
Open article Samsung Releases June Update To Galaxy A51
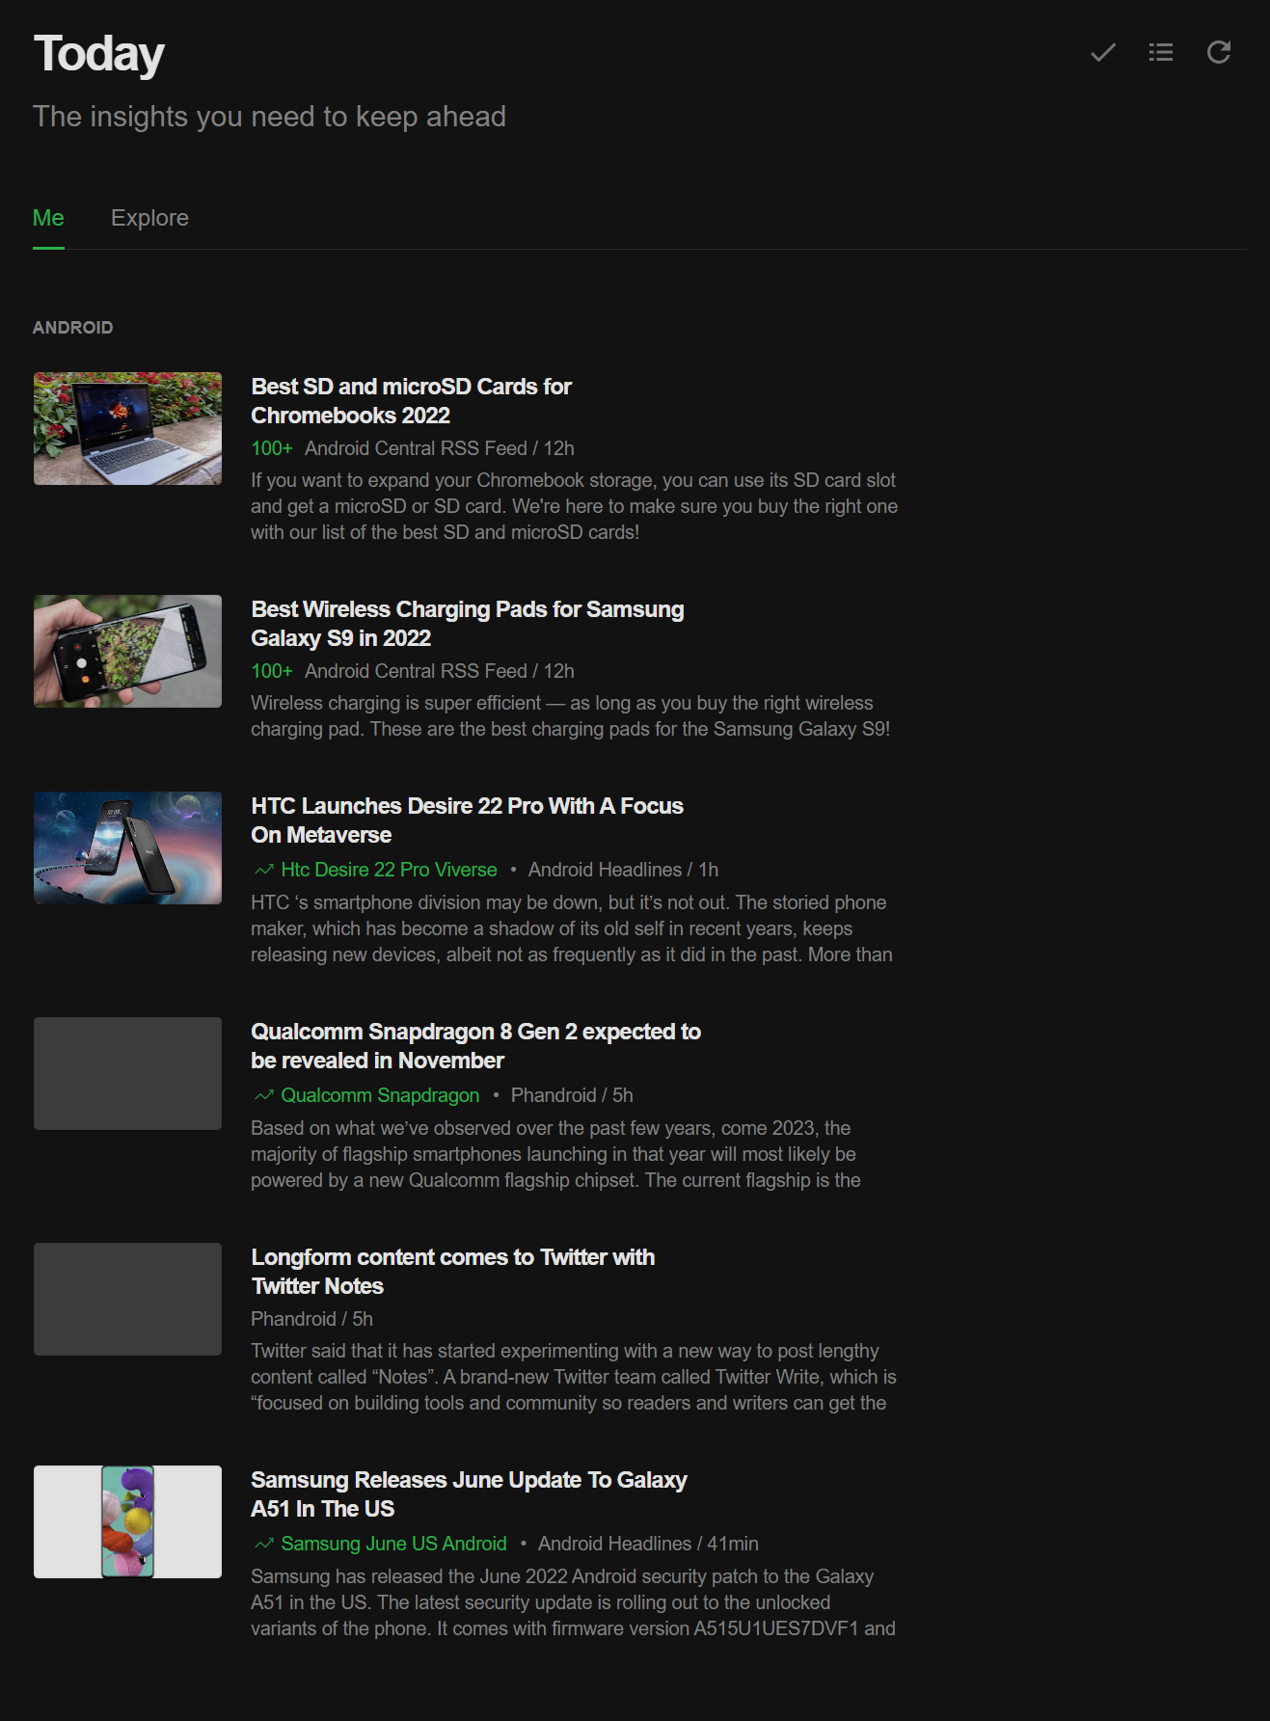[469, 1494]
